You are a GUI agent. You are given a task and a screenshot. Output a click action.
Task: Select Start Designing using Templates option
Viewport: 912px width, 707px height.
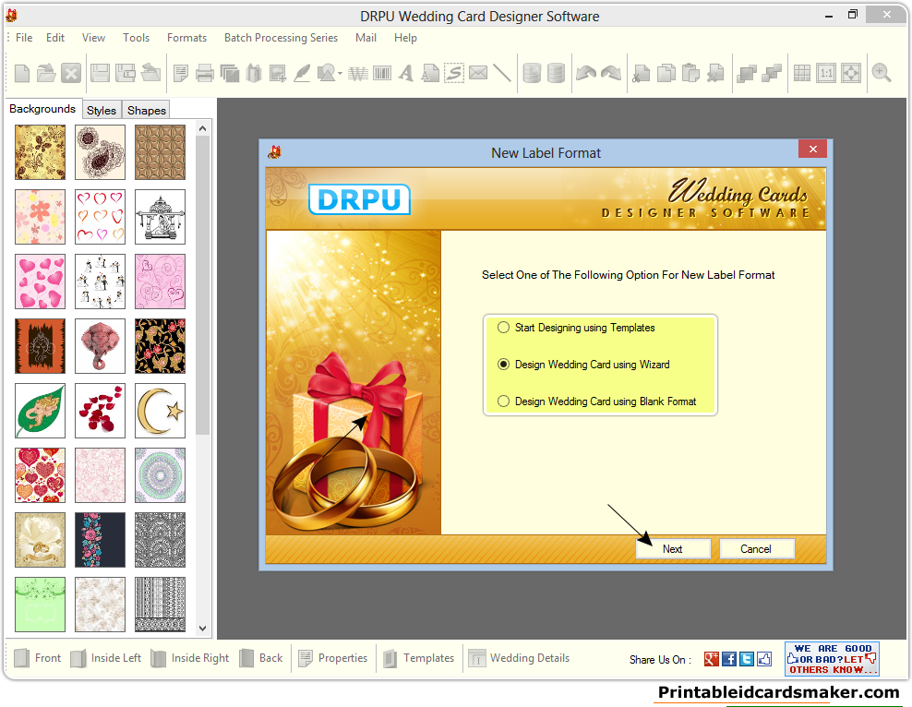coord(576,328)
